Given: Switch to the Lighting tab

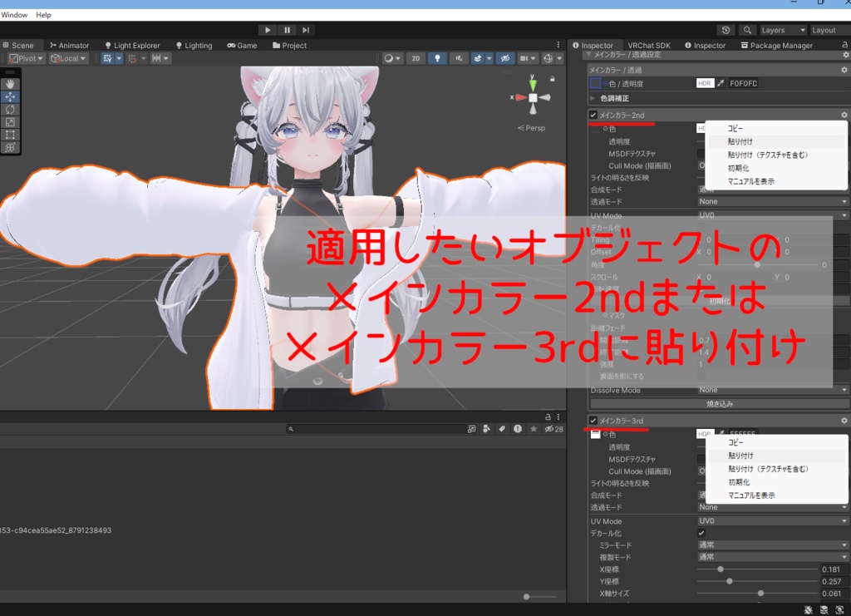Looking at the screenshot, I should point(194,46).
